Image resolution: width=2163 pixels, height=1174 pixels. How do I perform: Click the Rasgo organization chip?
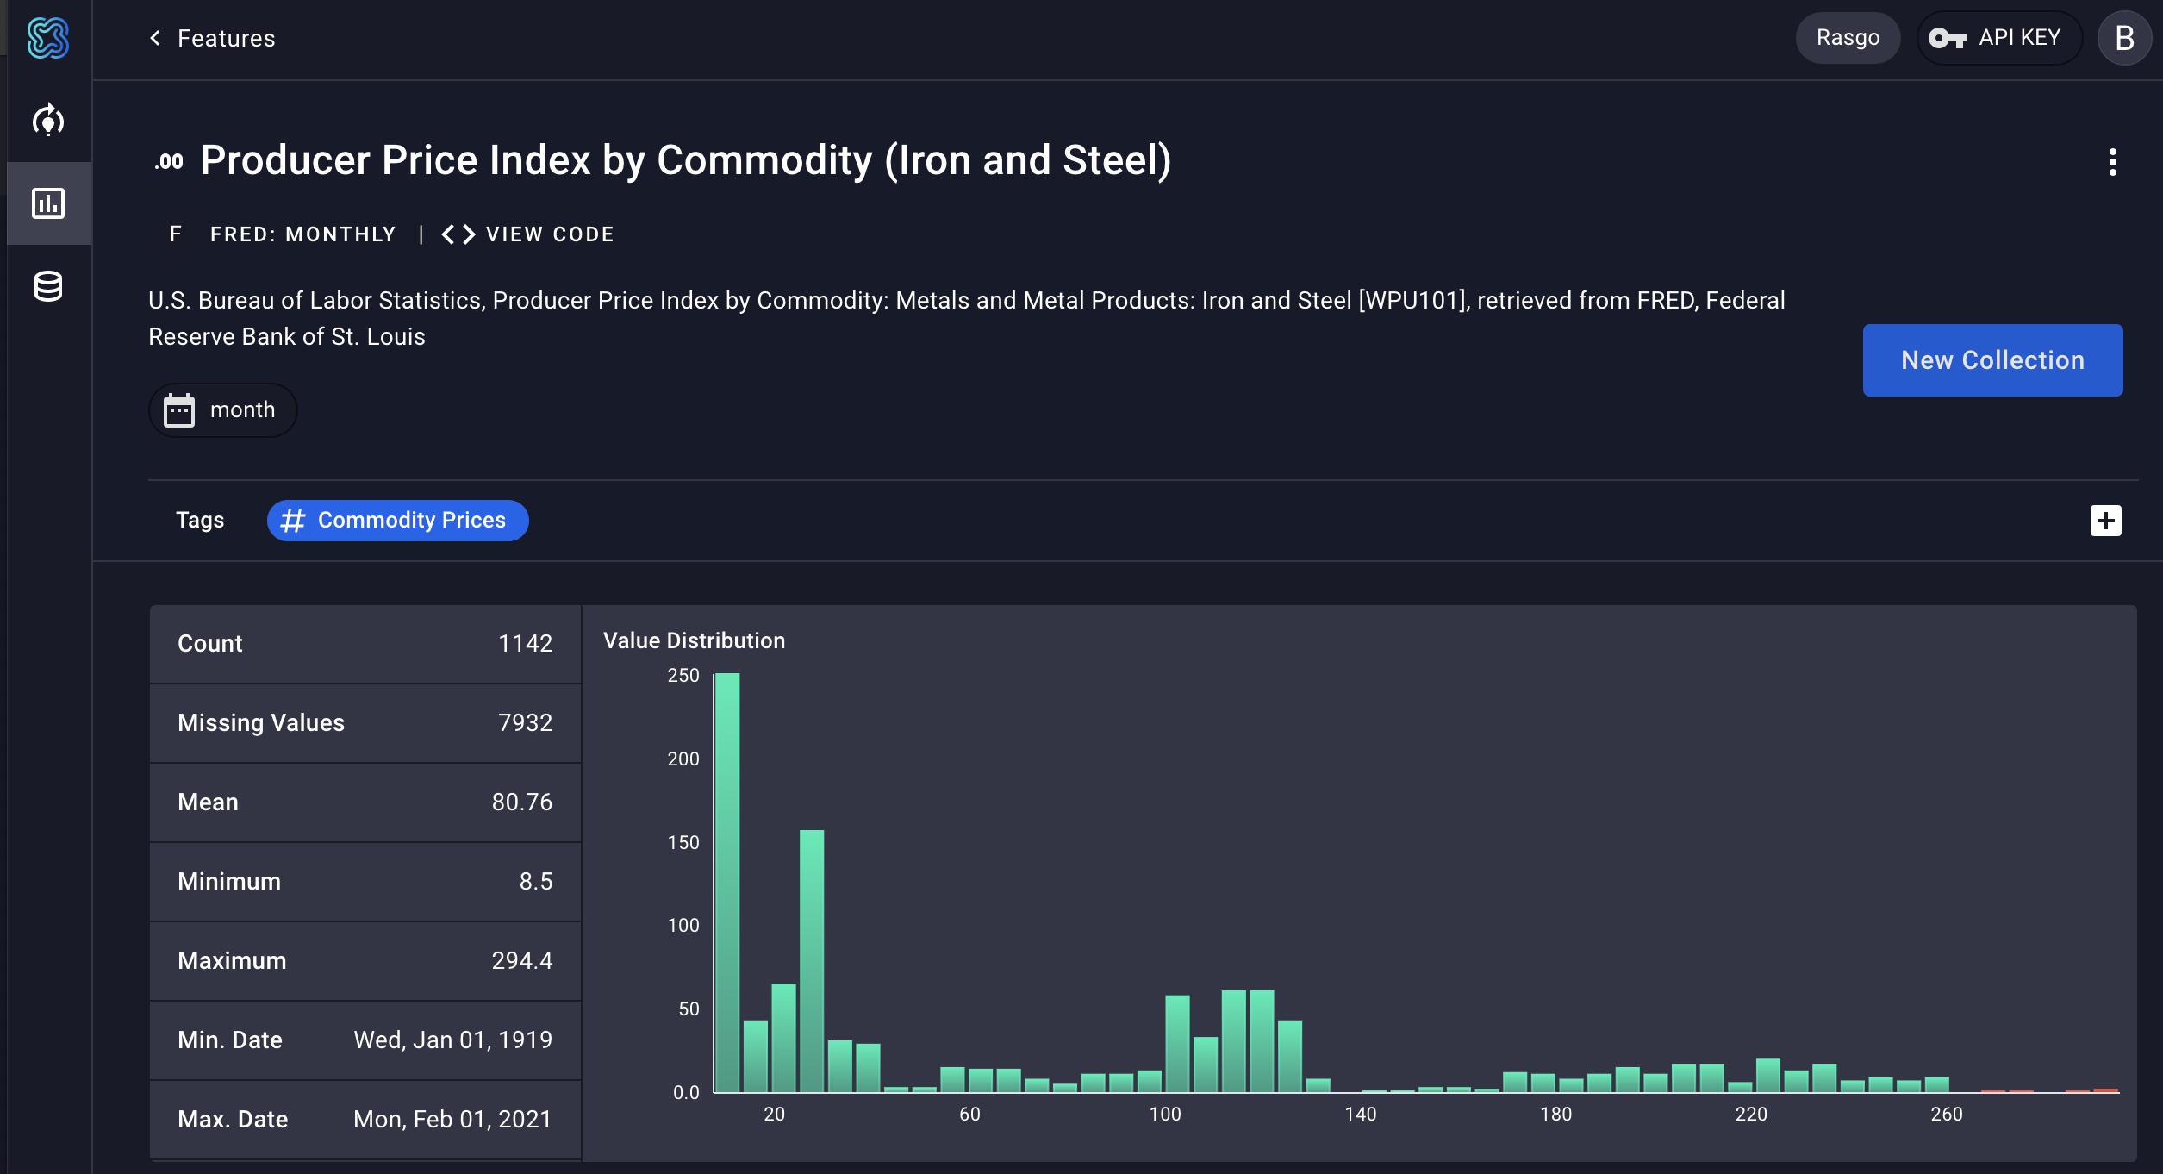click(x=1847, y=38)
